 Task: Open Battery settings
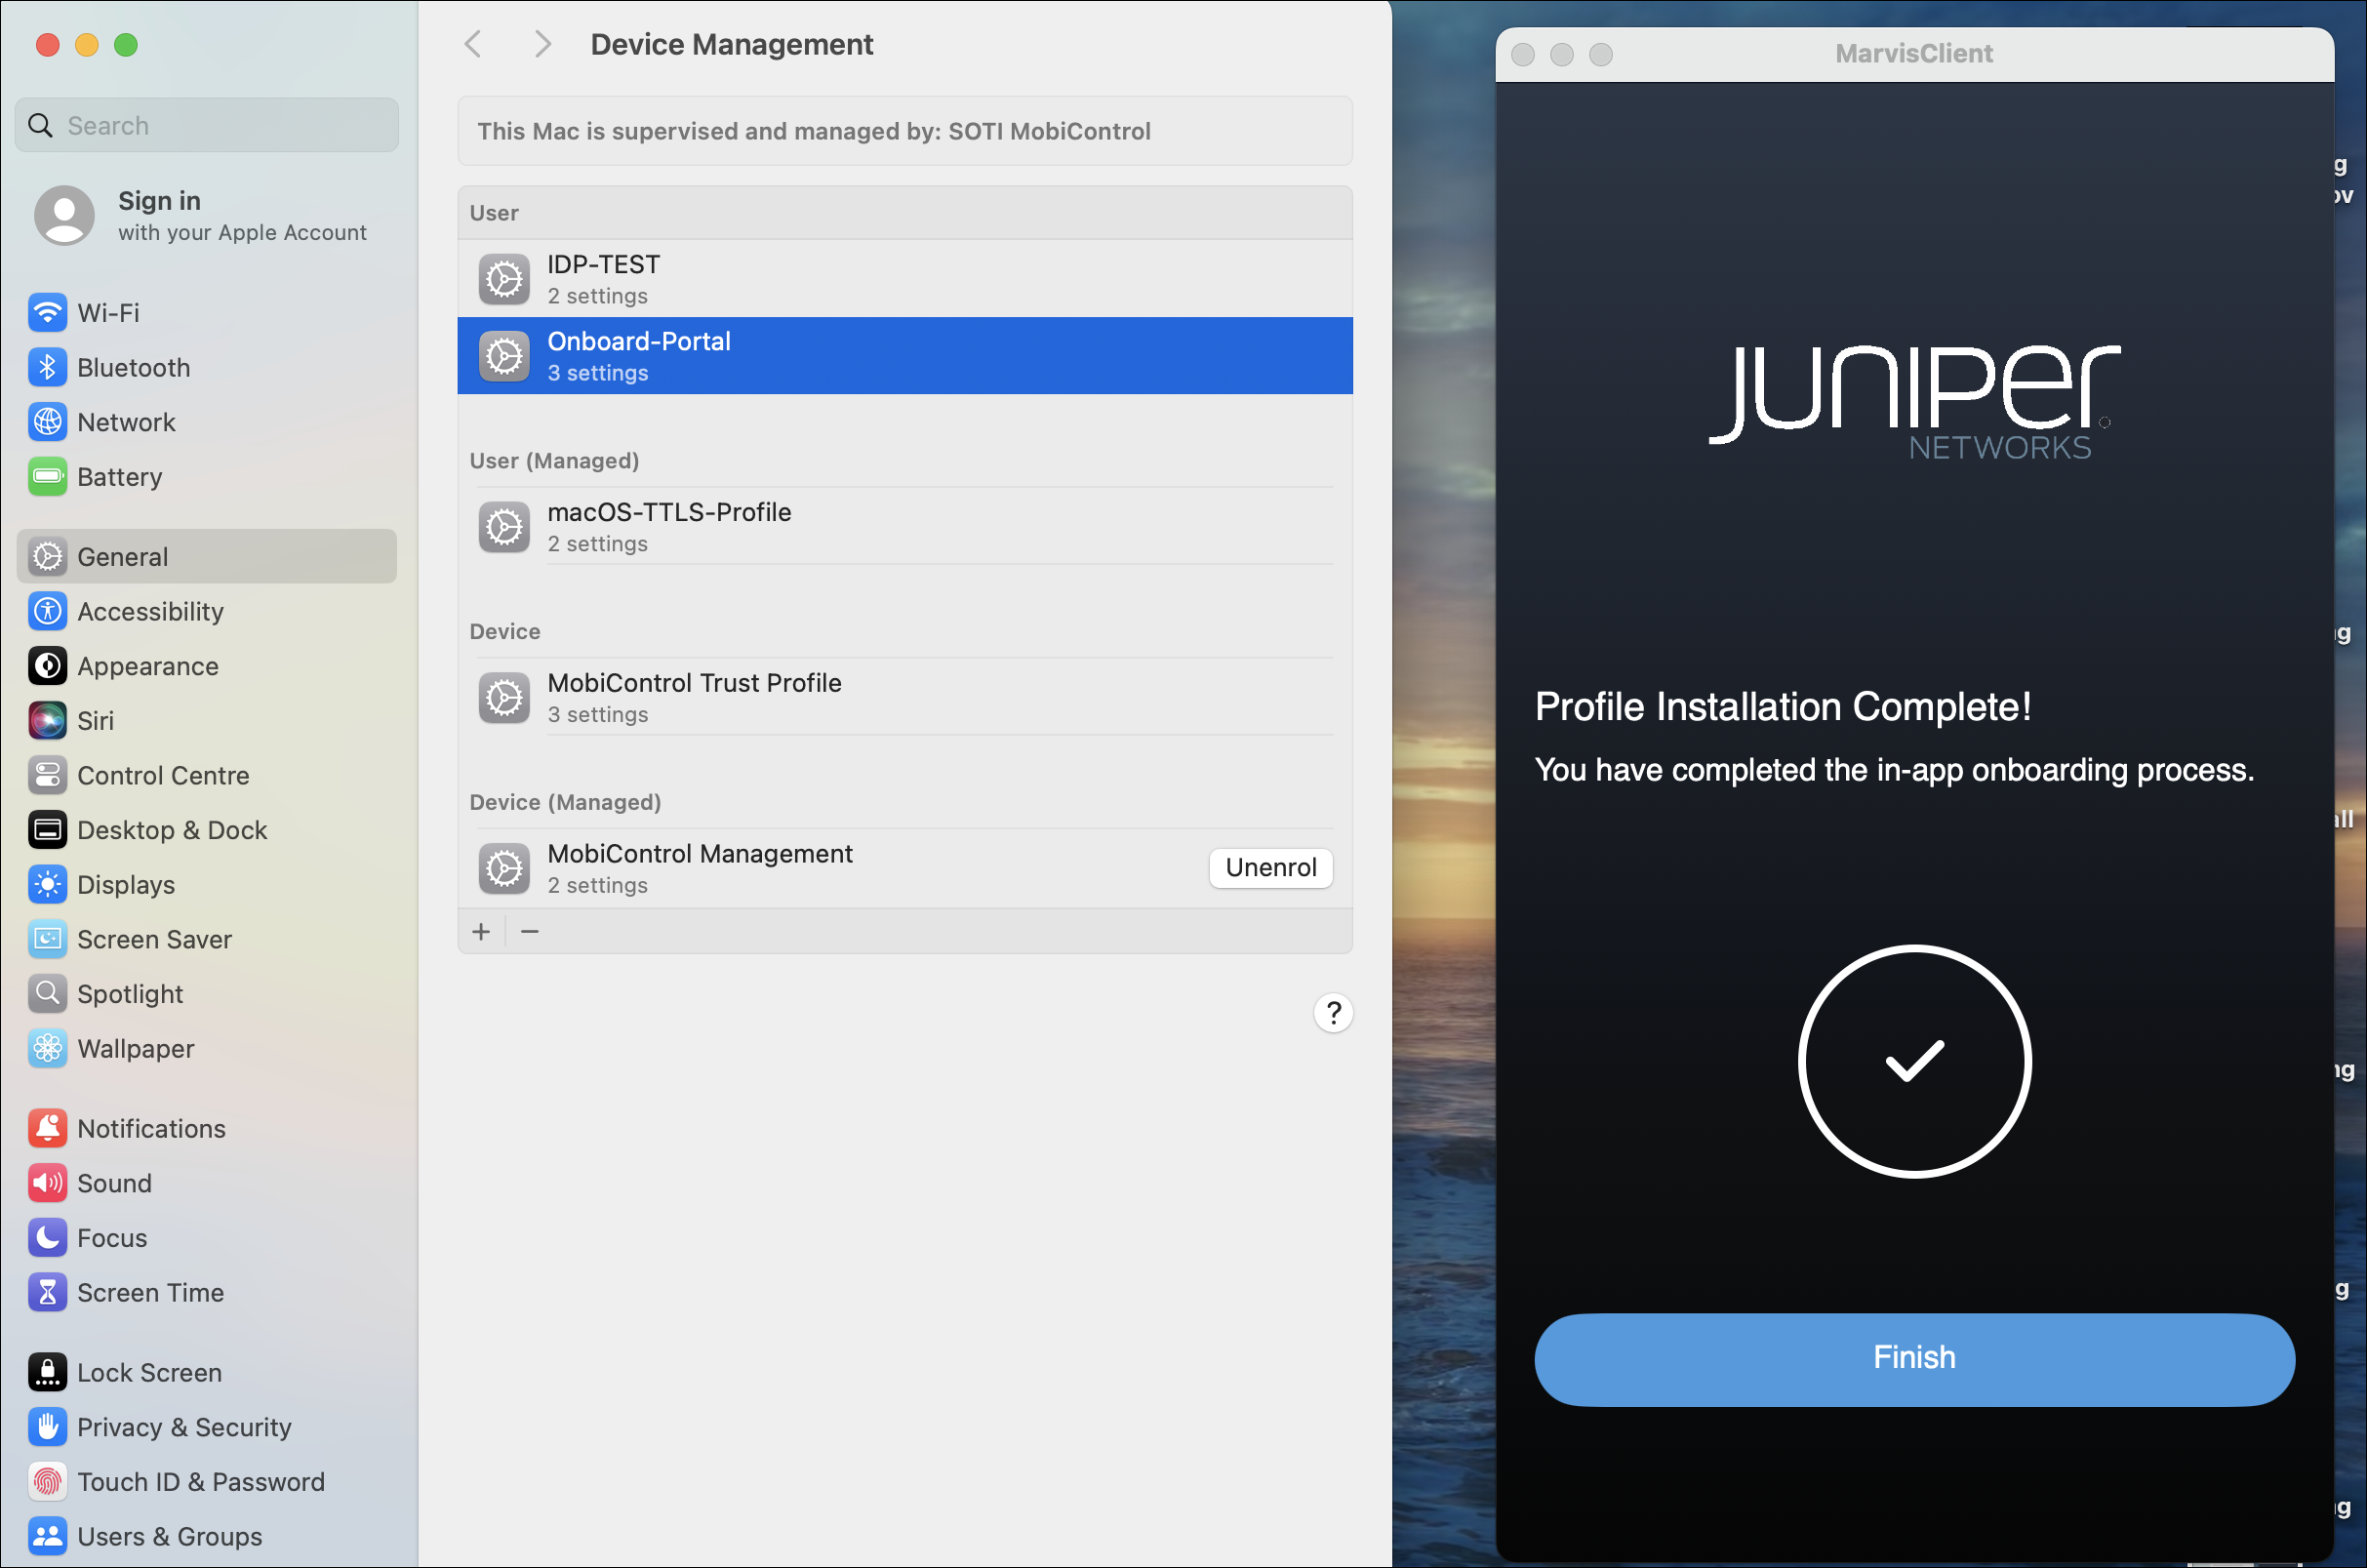tap(119, 477)
